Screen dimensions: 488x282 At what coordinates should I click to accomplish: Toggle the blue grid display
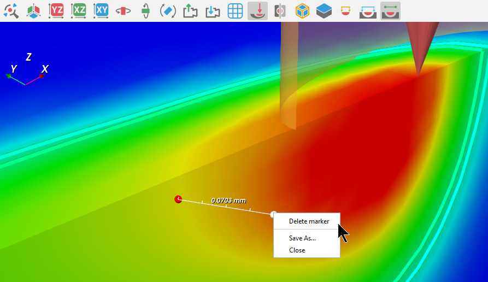tap(236, 11)
